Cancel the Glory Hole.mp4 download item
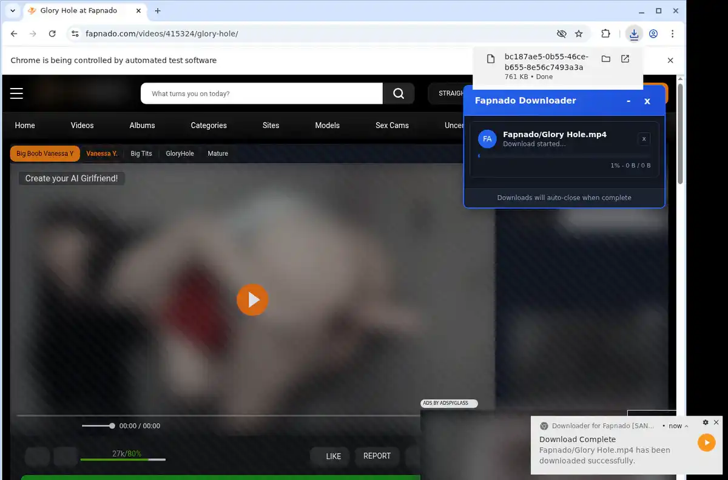The image size is (728, 480). (644, 139)
